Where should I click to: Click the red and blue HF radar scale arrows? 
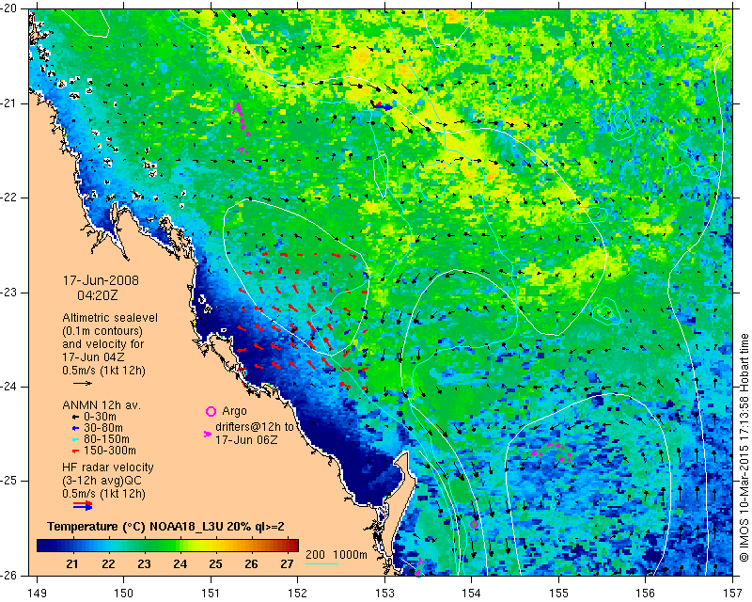83,505
